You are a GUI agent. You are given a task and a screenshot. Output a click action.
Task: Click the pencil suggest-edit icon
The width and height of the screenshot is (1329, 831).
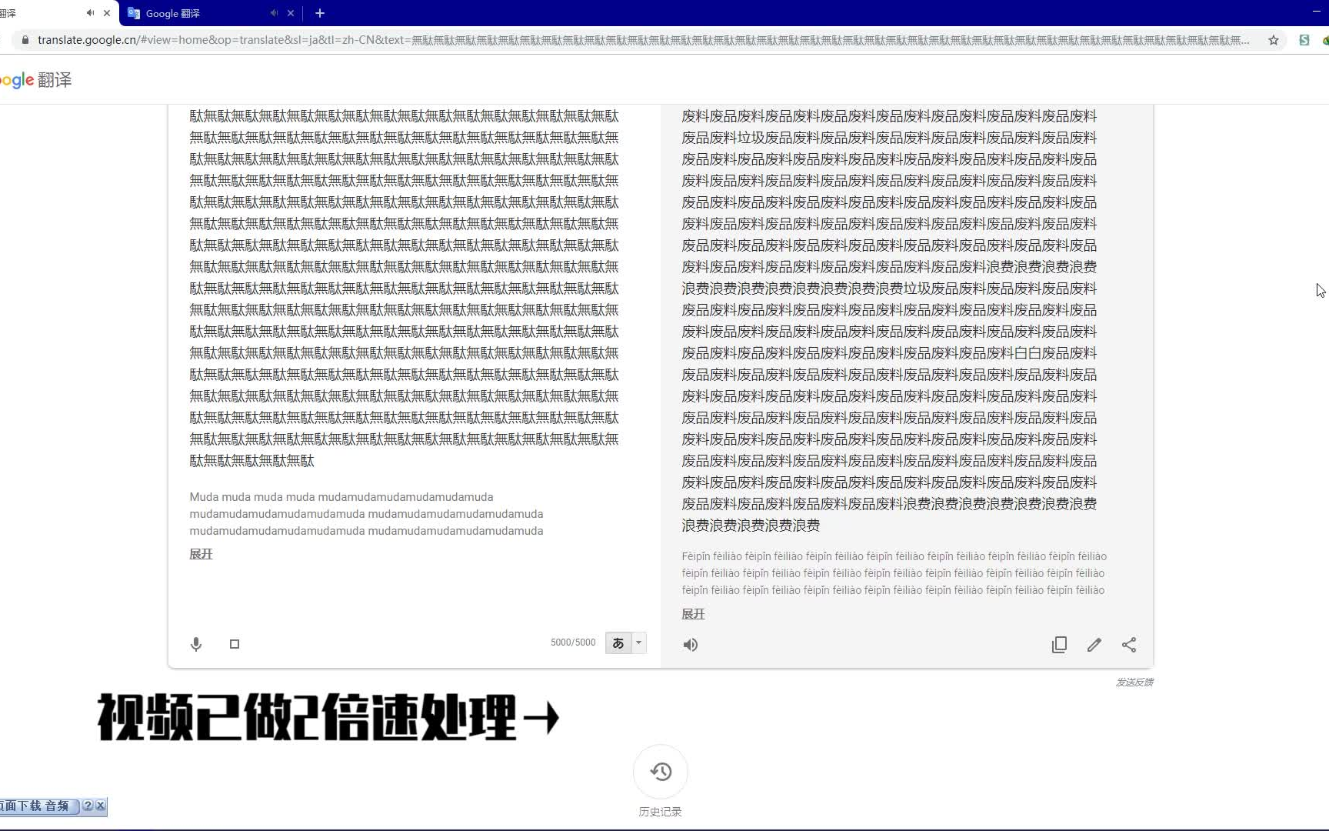(x=1094, y=645)
